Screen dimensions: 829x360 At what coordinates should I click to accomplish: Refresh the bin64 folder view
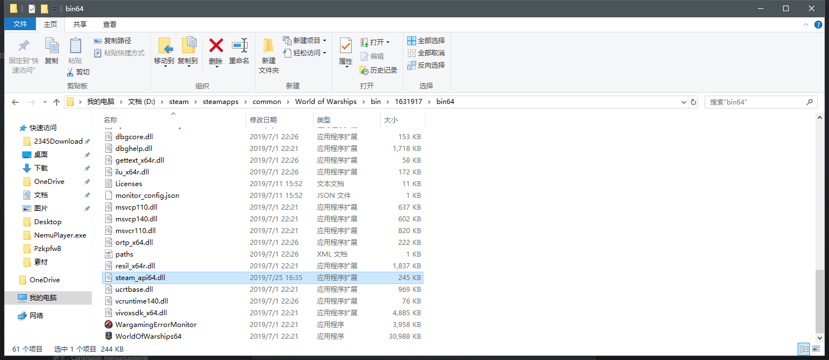pos(694,102)
